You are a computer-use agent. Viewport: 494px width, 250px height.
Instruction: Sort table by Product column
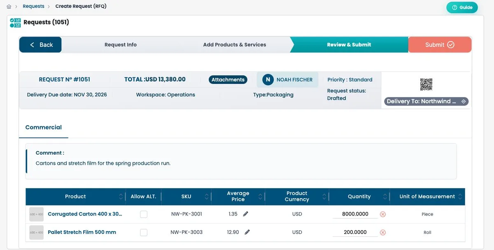click(x=121, y=197)
